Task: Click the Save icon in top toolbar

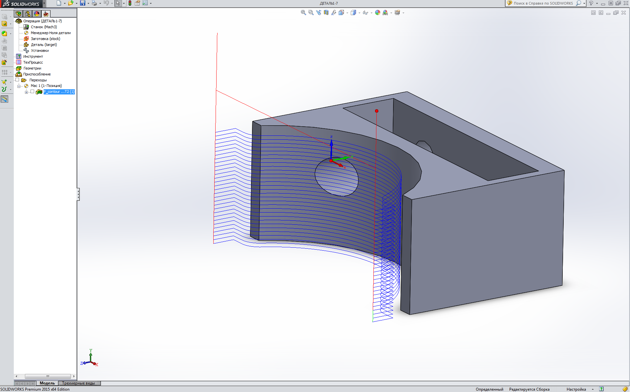Action: pos(83,3)
